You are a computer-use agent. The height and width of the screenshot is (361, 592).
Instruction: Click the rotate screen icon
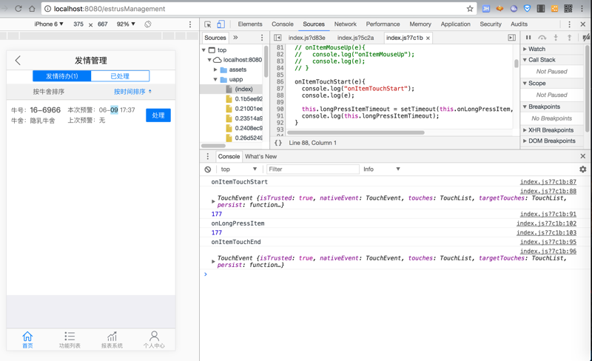click(148, 24)
